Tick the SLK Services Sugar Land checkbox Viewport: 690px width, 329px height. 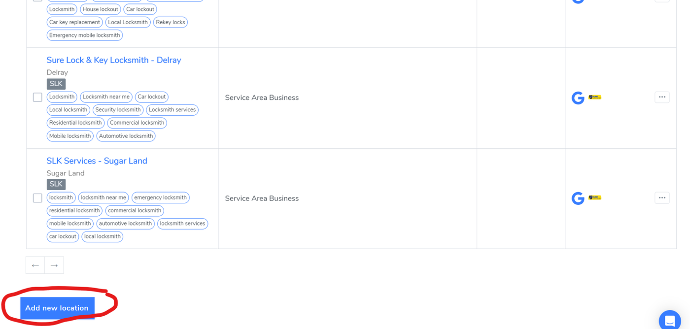37,198
